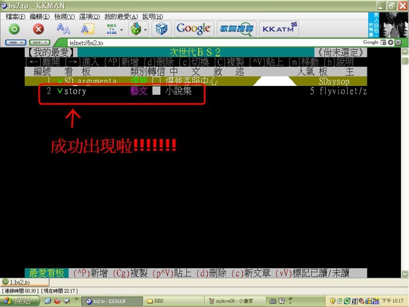
Task: Click the 最愛看板 footer label
Action: (46, 273)
